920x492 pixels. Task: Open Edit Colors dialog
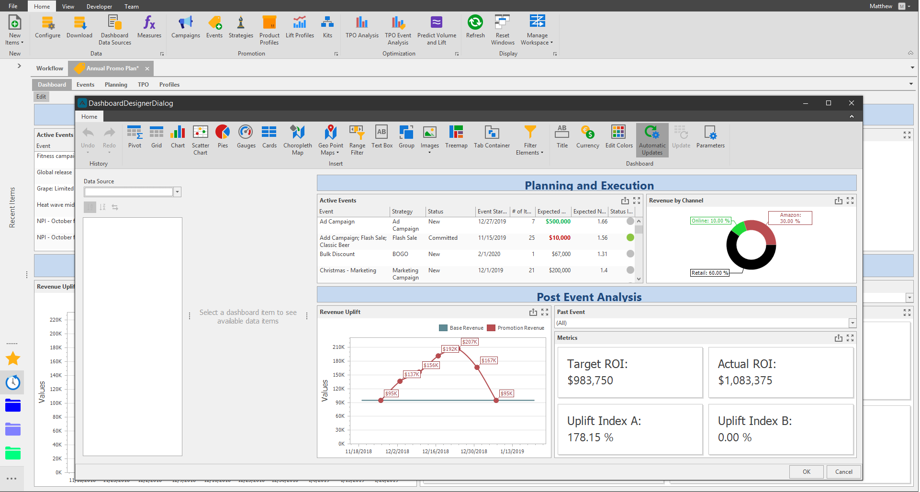tap(618, 137)
